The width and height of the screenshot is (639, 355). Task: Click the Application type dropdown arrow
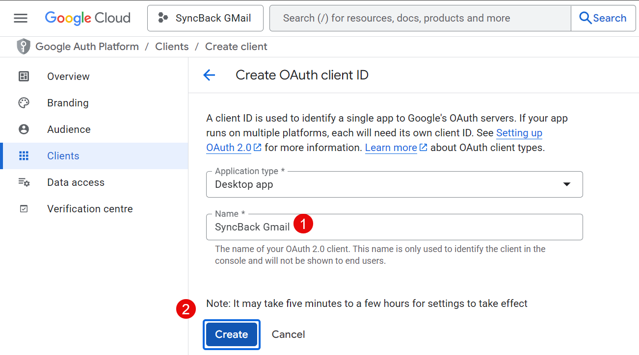(x=566, y=184)
